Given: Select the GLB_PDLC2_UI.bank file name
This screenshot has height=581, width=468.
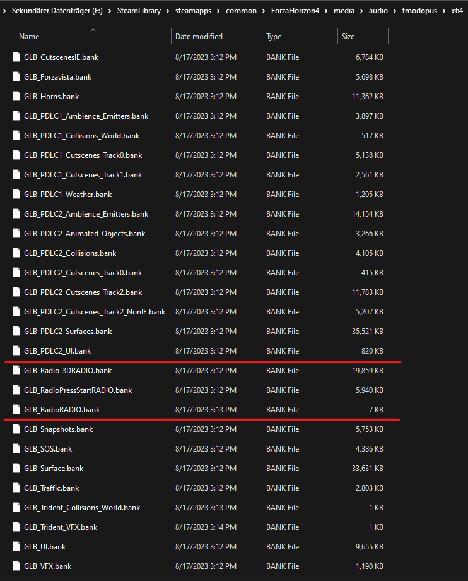Looking at the screenshot, I should 57,351.
